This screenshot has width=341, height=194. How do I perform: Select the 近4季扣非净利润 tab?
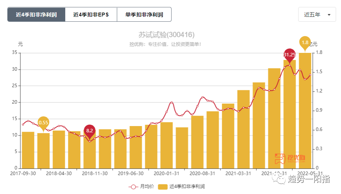pos(36,15)
